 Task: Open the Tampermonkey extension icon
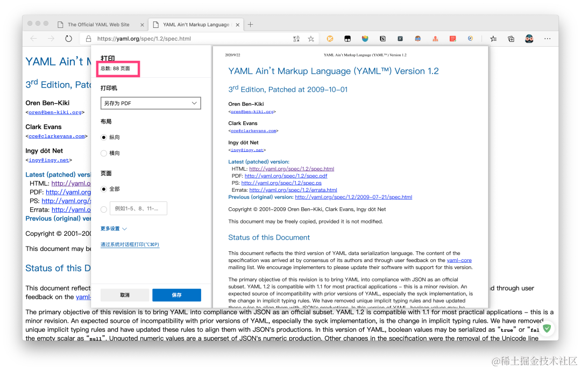point(347,39)
